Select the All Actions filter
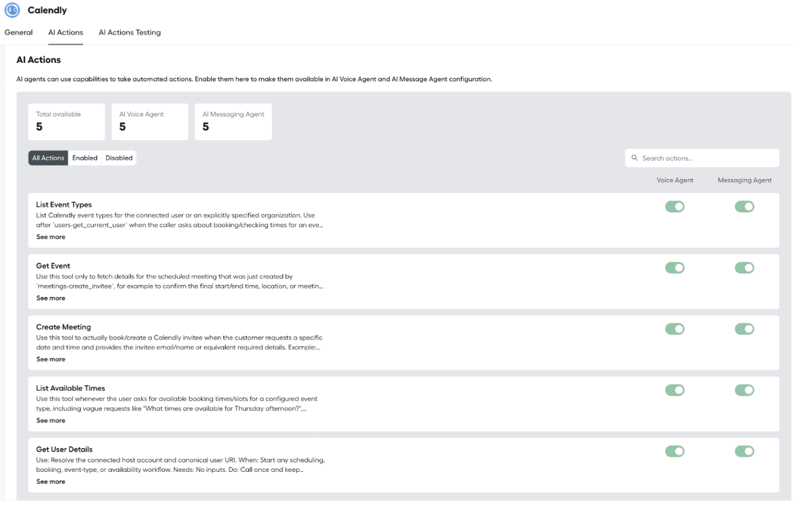The height and width of the screenshot is (506, 795). (x=48, y=158)
